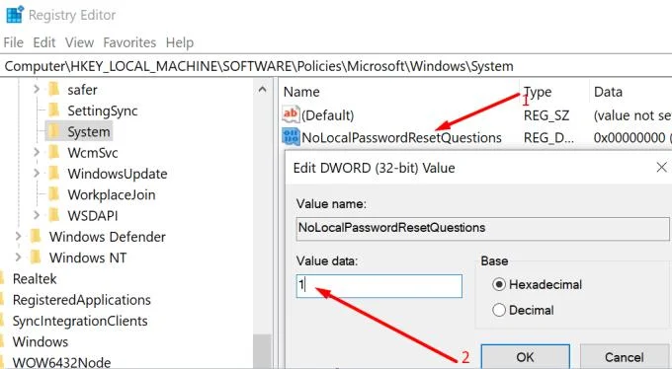
Task: Select the Decimal base option
Action: point(524,310)
